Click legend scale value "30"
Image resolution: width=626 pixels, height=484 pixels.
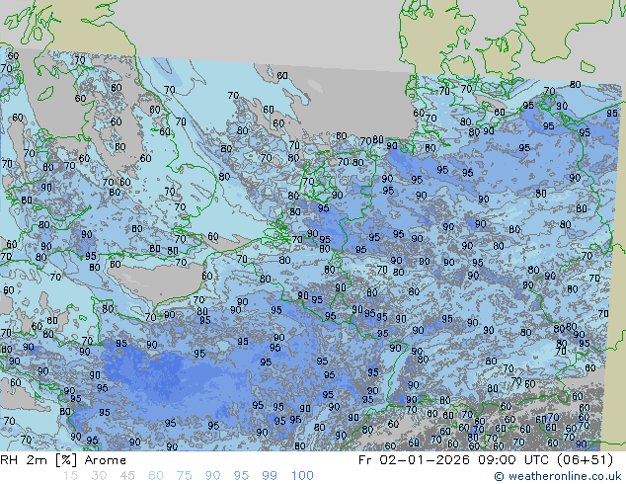pos(99,476)
